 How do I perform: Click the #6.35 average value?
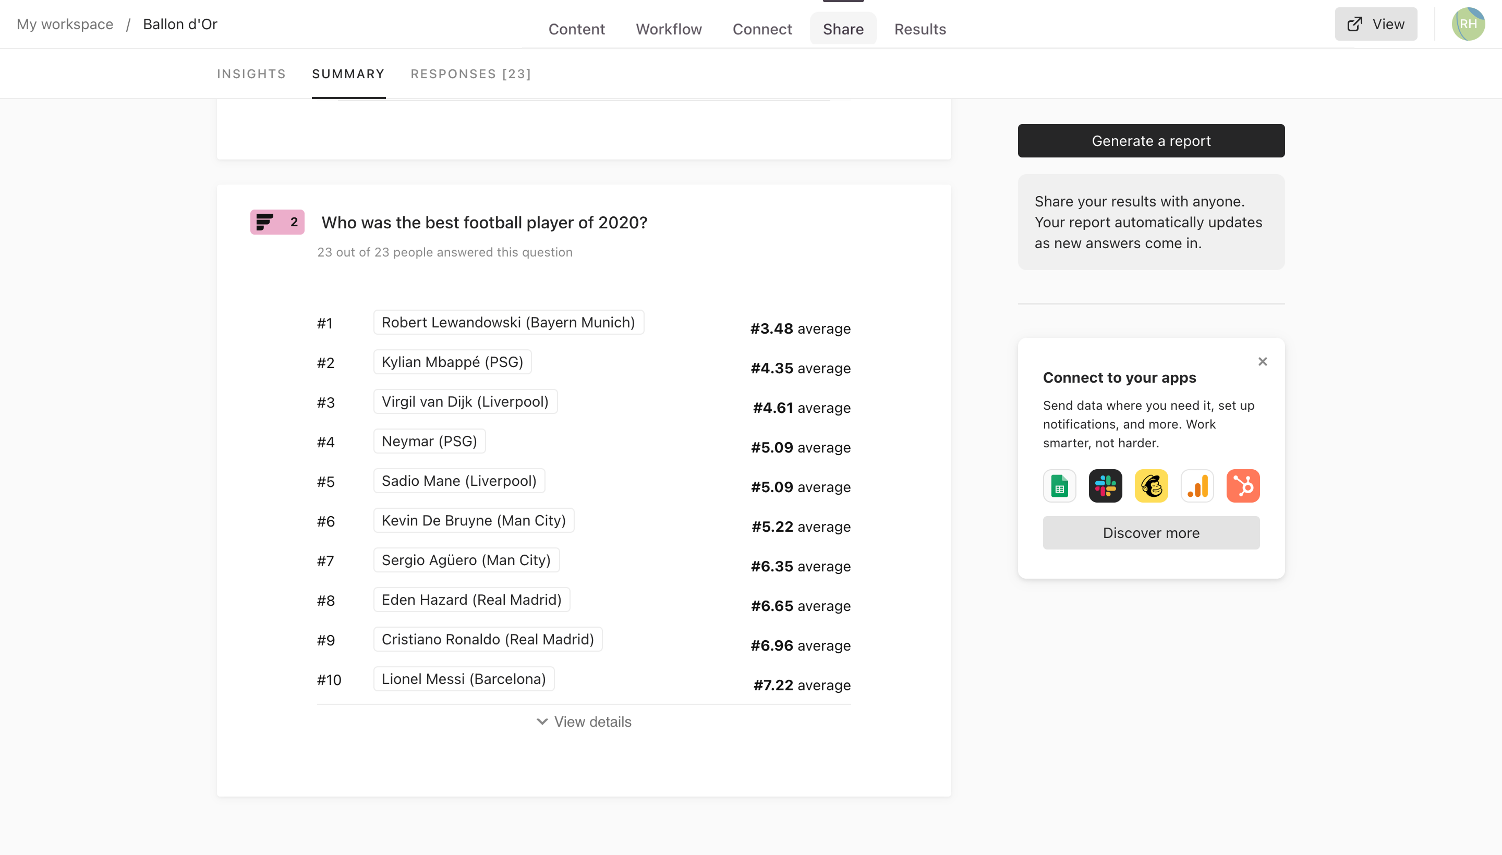[x=800, y=566]
